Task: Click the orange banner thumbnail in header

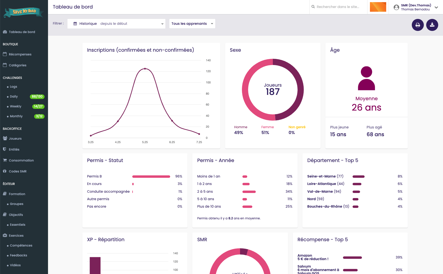Action: tap(378, 7)
